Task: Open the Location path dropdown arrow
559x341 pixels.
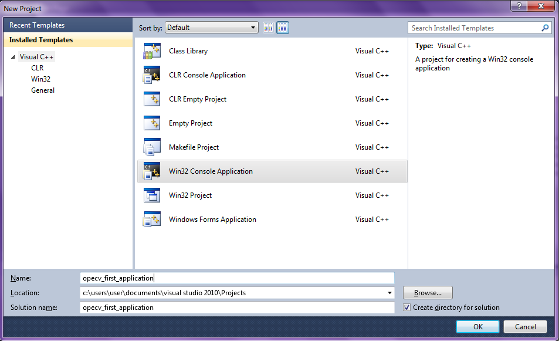Action: [389, 293]
